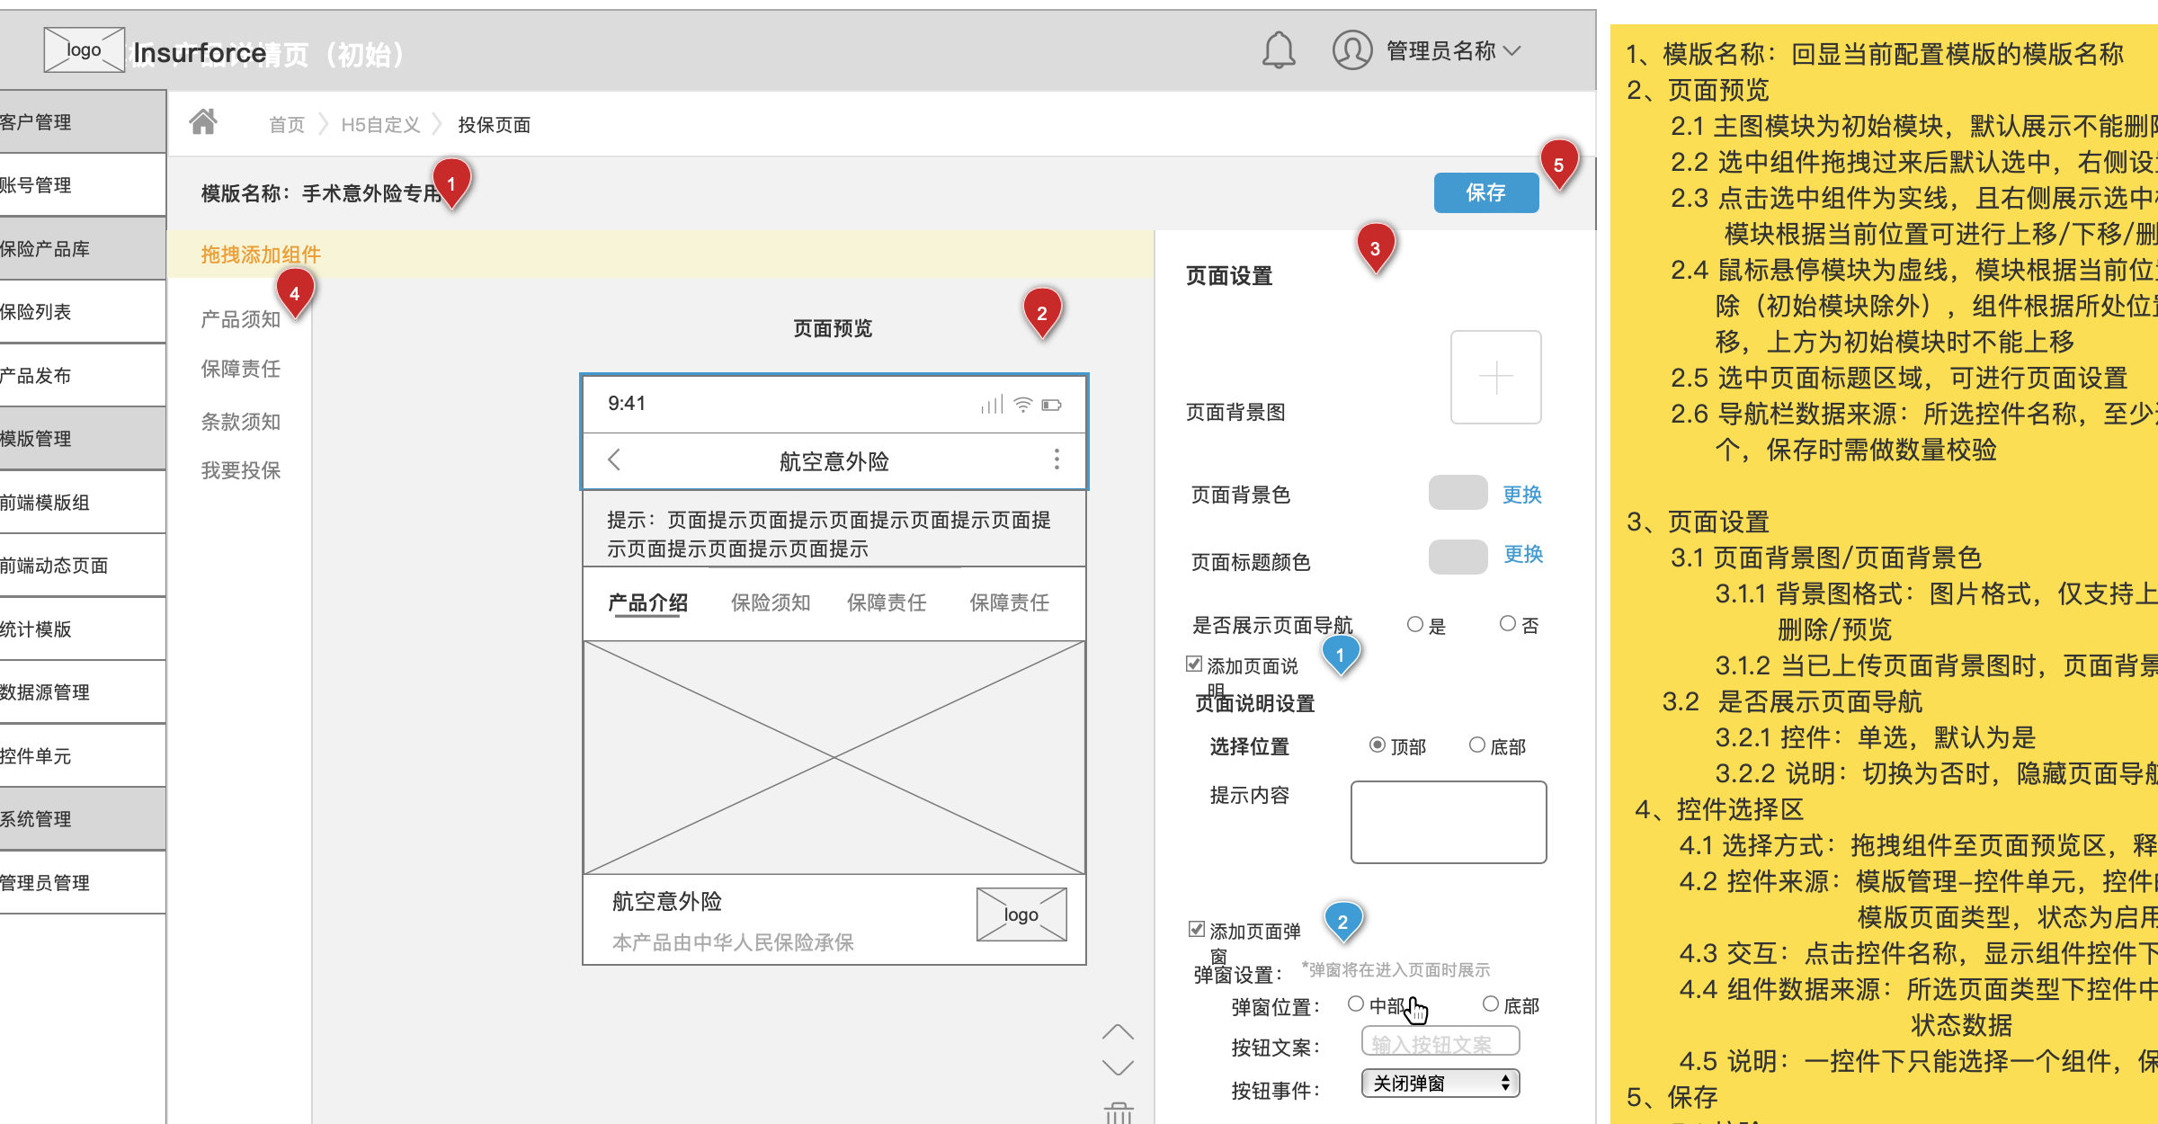The image size is (2158, 1124).
Task: Select 前端模版组 sidebar item
Action: [83, 502]
